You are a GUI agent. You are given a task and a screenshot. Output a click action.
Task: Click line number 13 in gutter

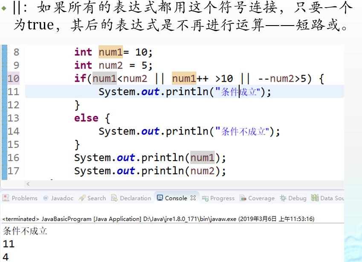(x=13, y=118)
